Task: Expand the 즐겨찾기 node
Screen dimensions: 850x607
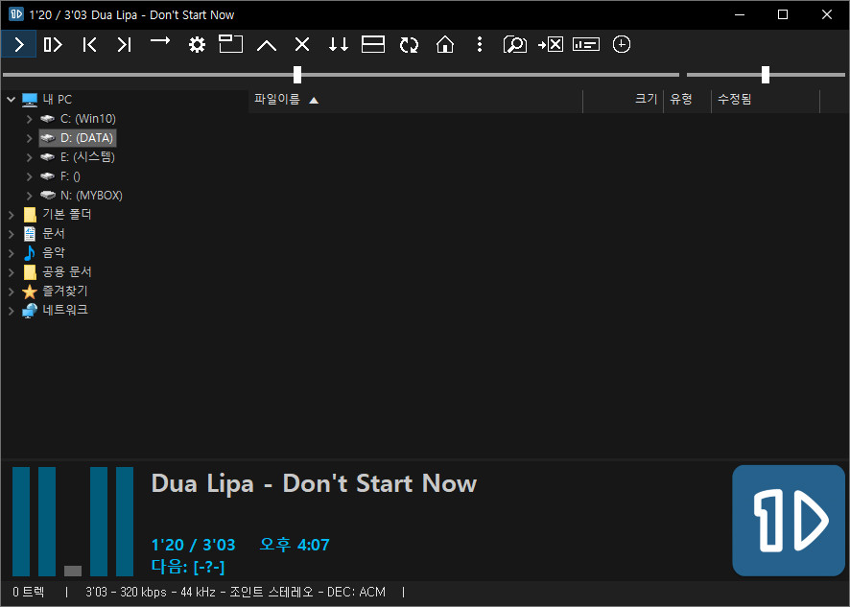Action: (x=11, y=292)
